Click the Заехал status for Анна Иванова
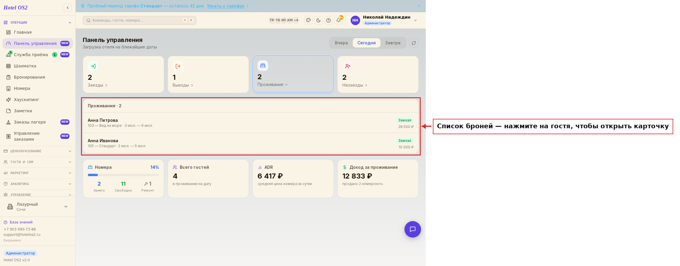680x266 pixels. pos(405,141)
